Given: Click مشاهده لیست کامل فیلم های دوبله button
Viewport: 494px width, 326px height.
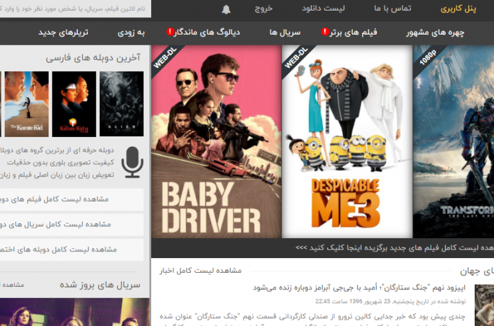Looking at the screenshot, I should click(72, 200).
